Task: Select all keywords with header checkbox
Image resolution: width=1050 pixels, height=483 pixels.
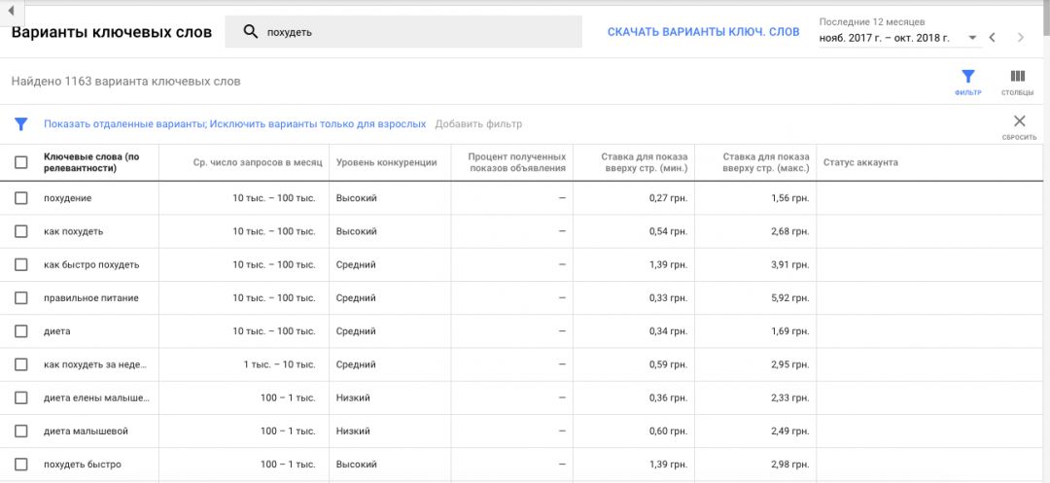Action: (21, 162)
